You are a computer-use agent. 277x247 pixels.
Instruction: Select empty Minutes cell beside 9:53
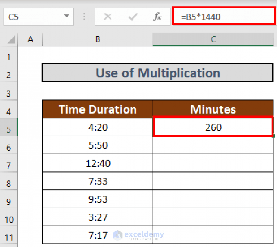point(213,199)
